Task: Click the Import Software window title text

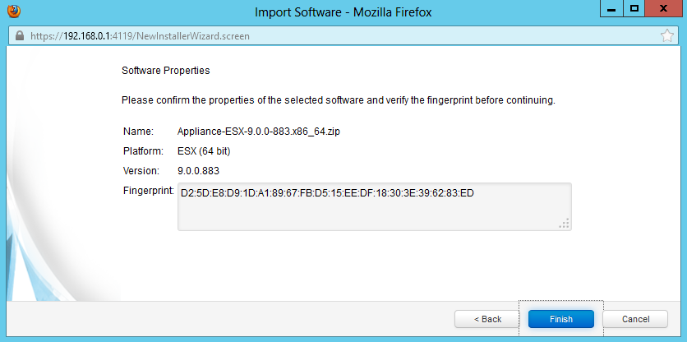Action: tap(343, 12)
